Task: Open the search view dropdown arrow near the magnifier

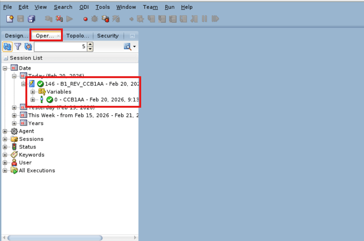Action: coord(133,46)
